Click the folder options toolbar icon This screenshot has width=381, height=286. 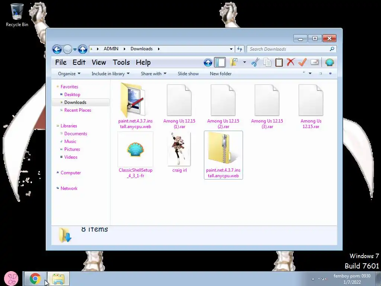[234, 62]
